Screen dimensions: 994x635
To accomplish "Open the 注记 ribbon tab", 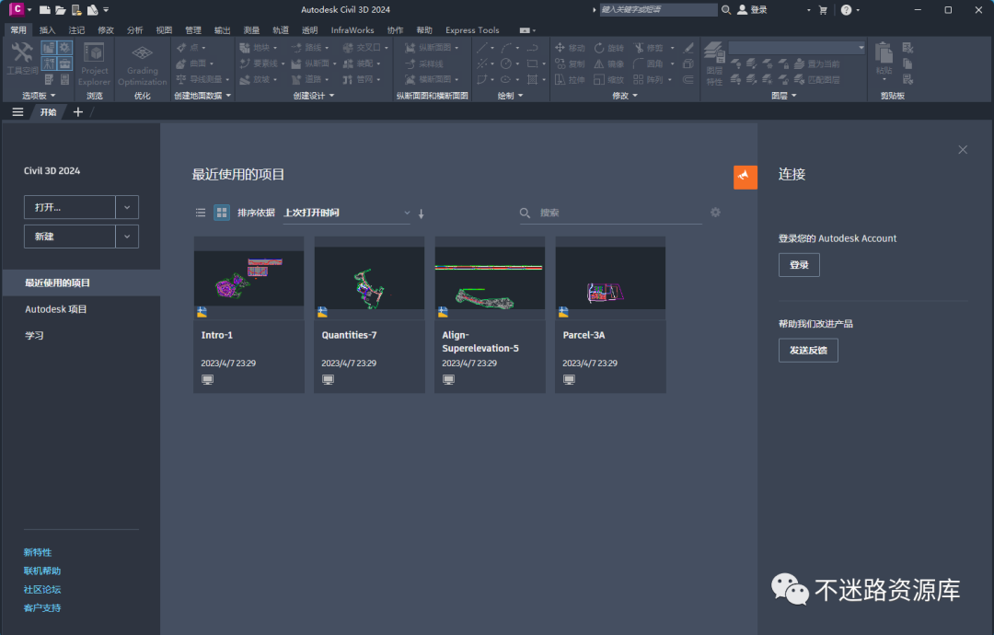I will coord(76,29).
